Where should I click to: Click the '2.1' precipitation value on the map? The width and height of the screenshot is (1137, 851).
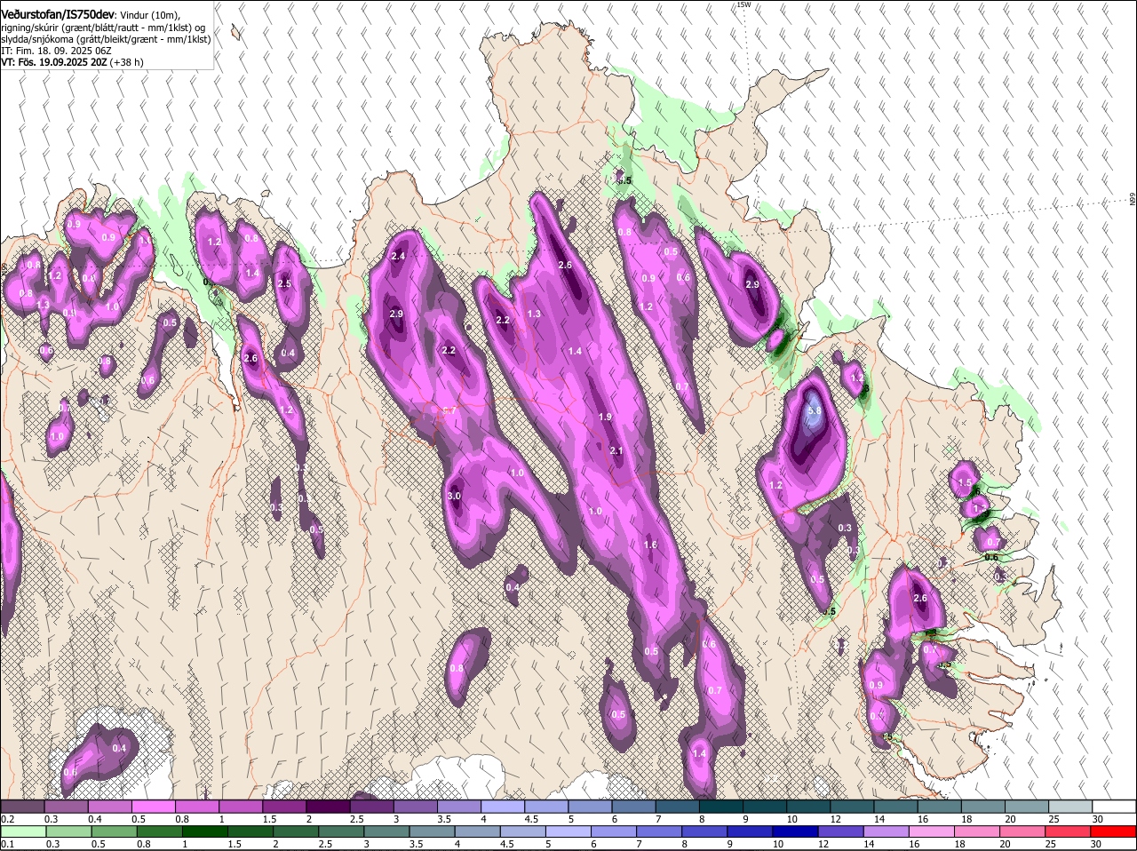616,451
